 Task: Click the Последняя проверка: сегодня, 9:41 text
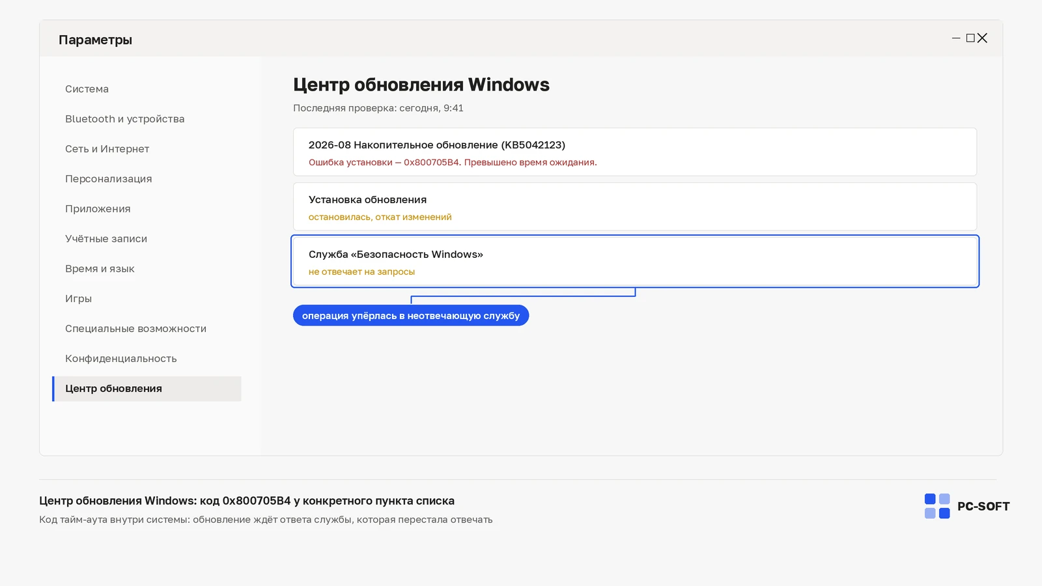click(378, 108)
